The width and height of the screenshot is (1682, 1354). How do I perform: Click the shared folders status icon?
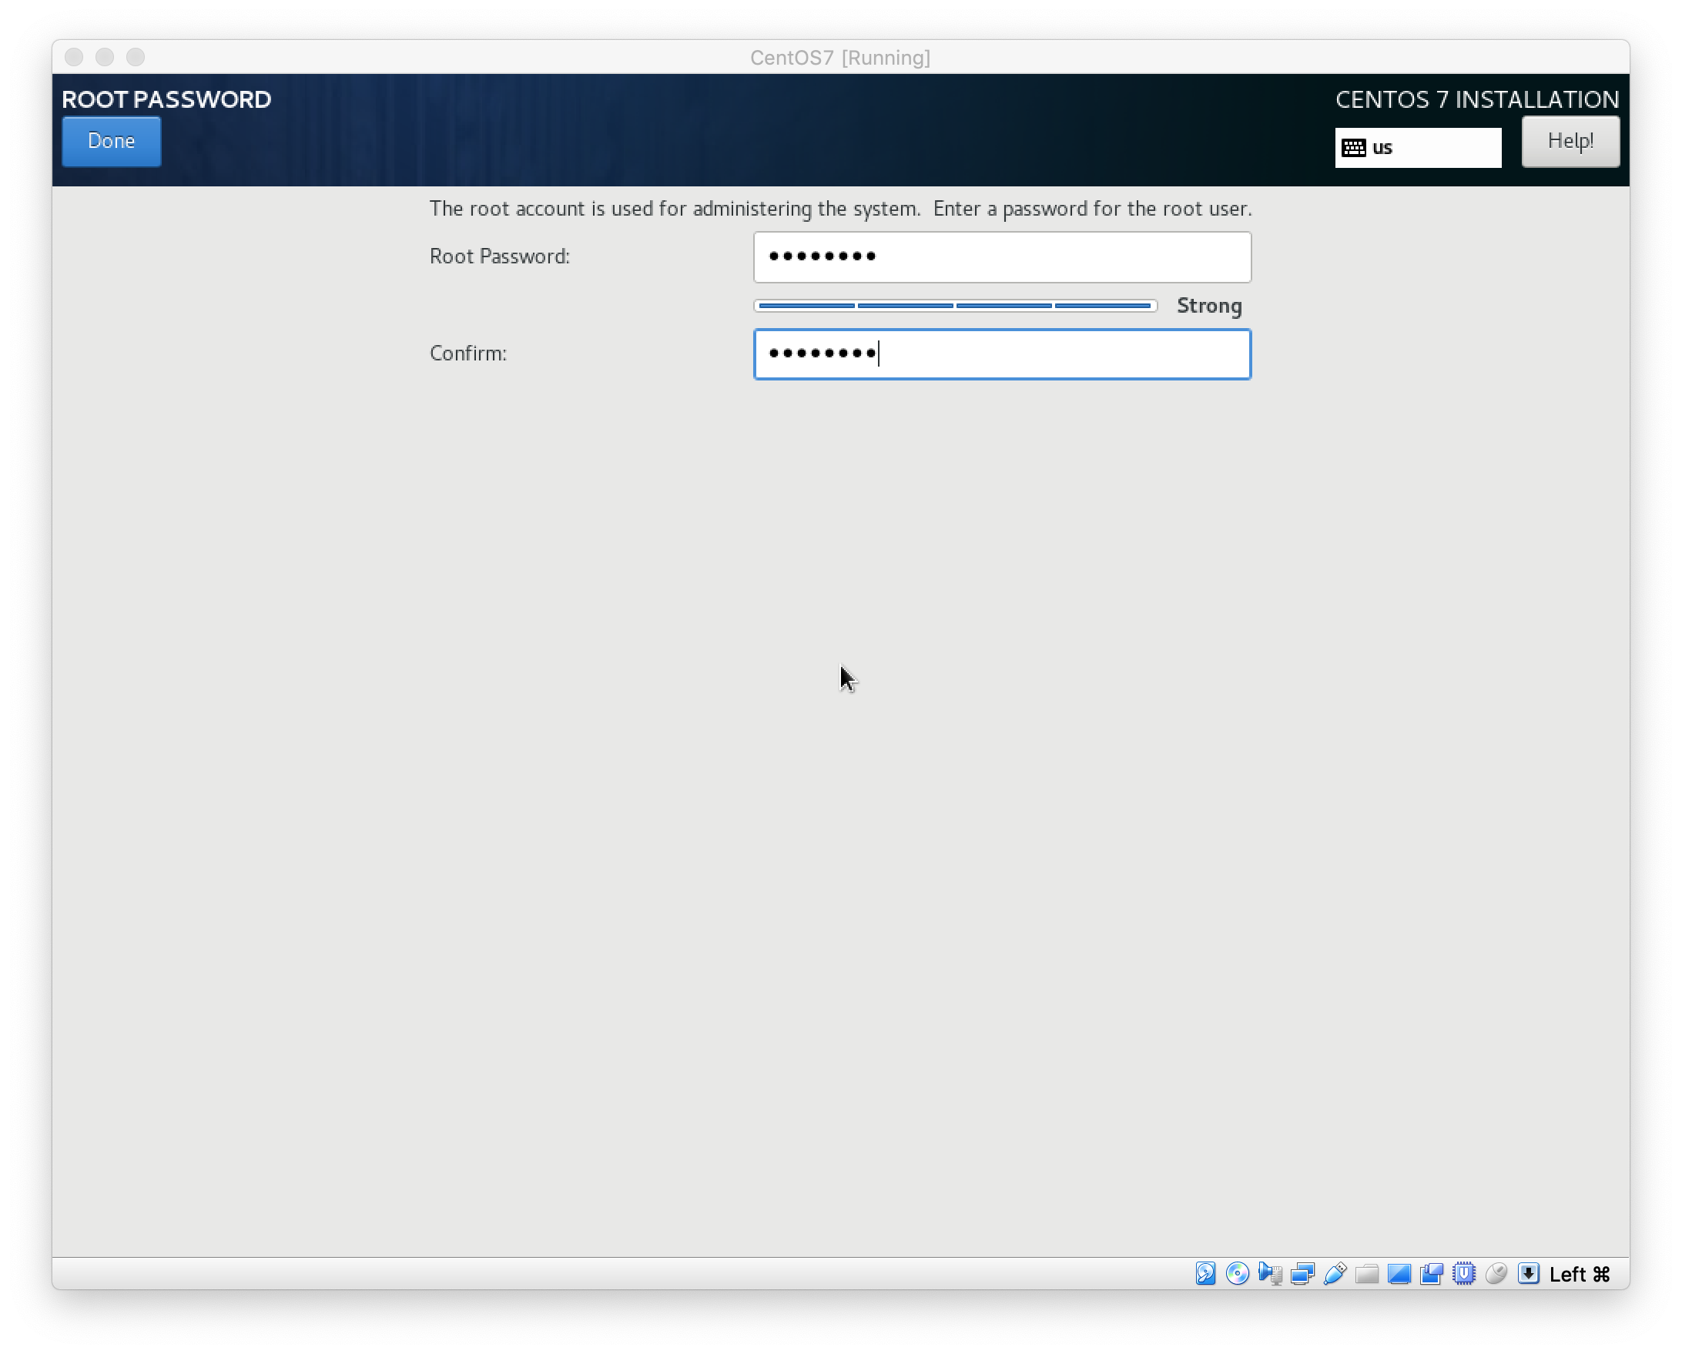1367,1274
